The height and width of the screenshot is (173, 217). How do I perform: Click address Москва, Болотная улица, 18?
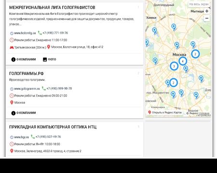point(77,47)
